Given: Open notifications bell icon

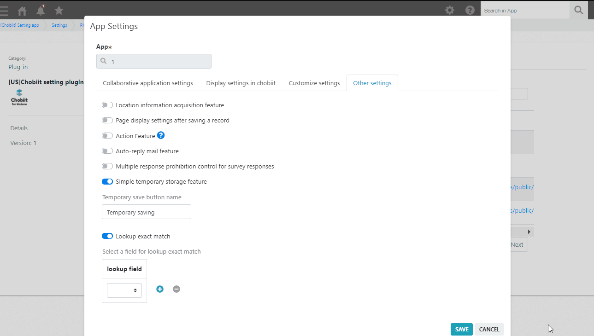Looking at the screenshot, I should (41, 10).
